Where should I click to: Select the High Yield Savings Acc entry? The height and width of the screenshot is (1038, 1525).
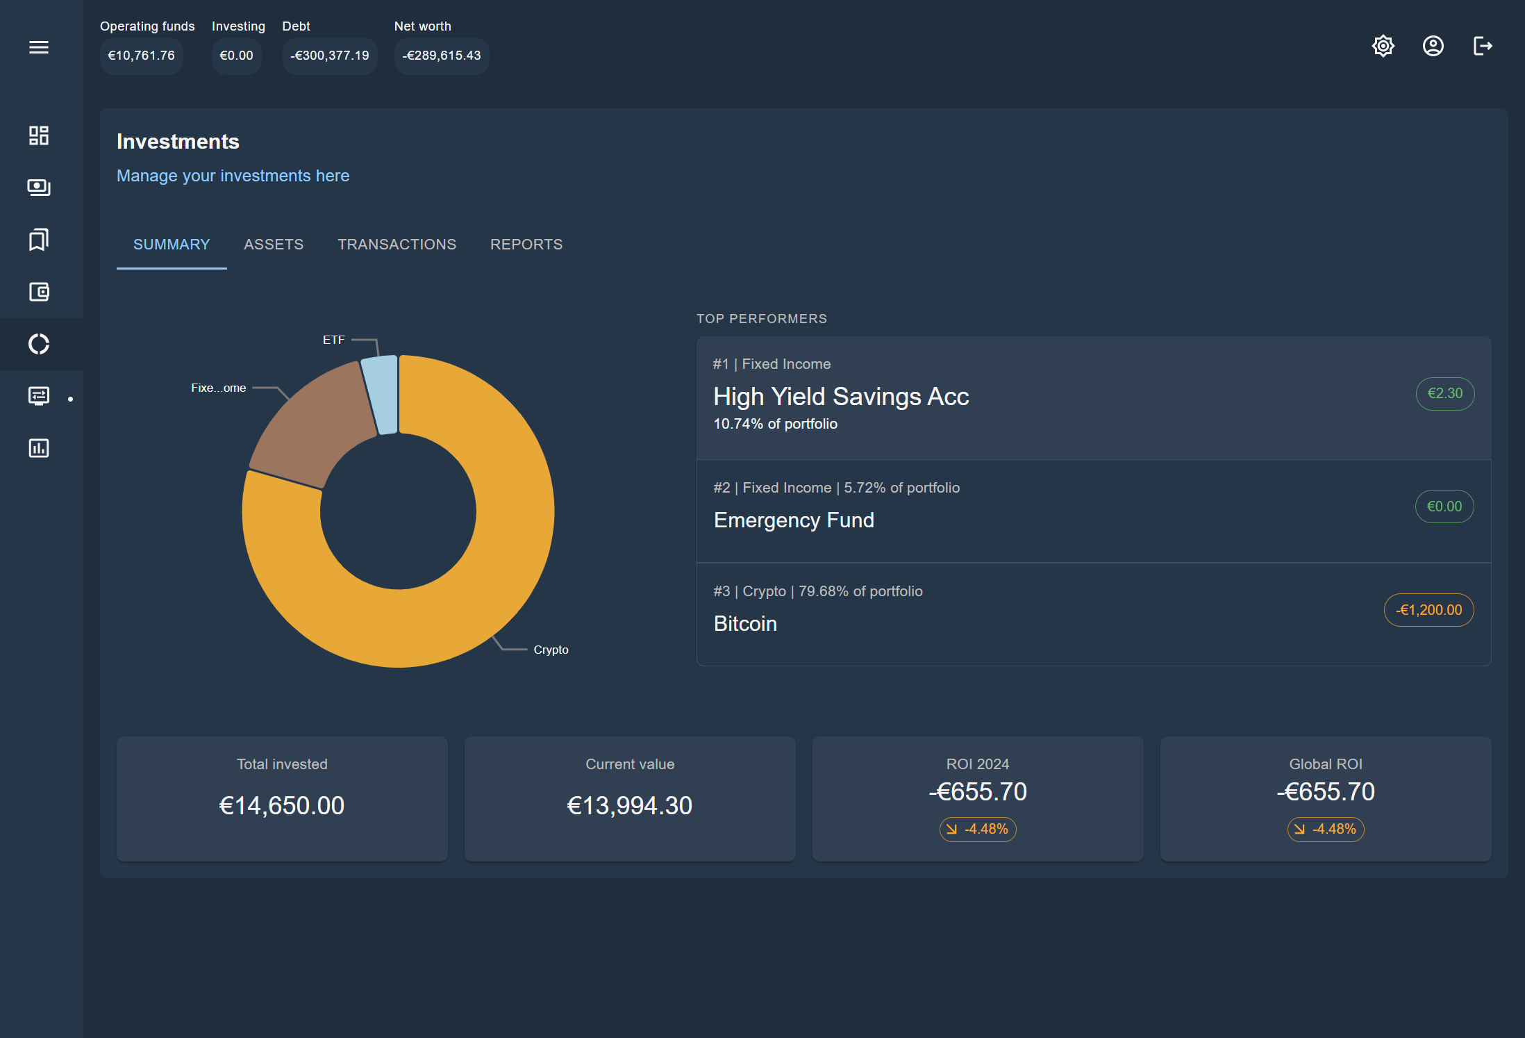840,397
